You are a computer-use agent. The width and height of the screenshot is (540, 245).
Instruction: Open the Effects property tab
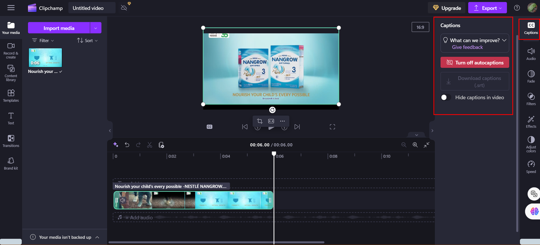point(531,122)
